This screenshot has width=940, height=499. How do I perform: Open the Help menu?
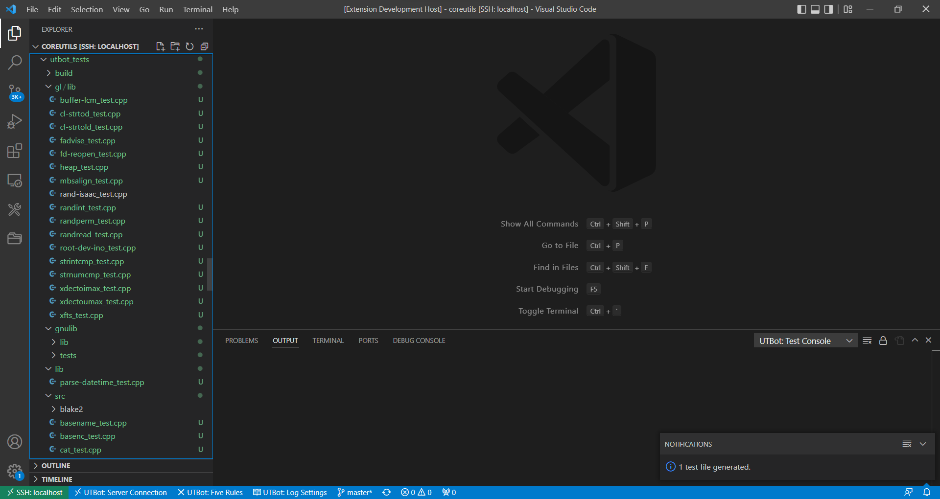[230, 9]
